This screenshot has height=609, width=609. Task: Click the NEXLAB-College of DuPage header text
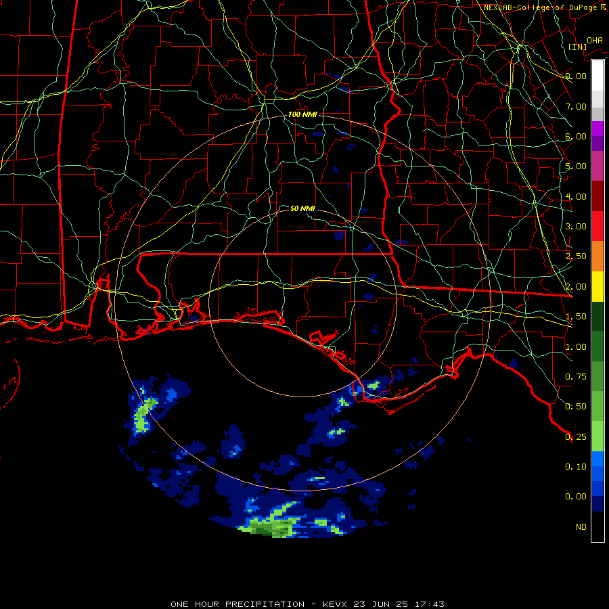(x=545, y=7)
